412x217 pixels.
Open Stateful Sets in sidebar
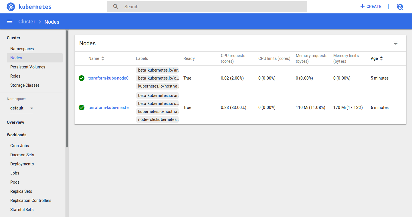pyautogui.click(x=22, y=210)
